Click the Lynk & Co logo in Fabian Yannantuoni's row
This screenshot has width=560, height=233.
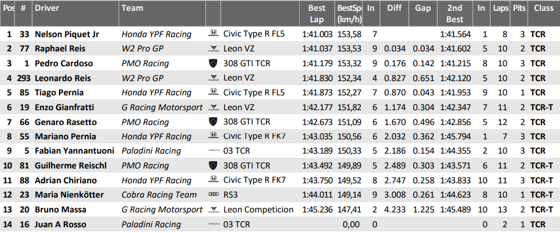pyautogui.click(x=214, y=151)
